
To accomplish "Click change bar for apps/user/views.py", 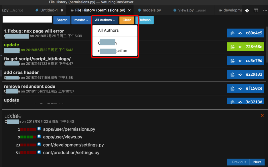I will [x=28, y=137].
